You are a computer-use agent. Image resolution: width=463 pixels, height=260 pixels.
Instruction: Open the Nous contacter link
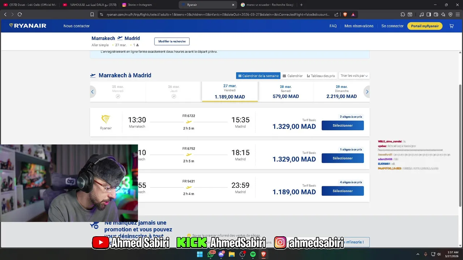click(76, 26)
